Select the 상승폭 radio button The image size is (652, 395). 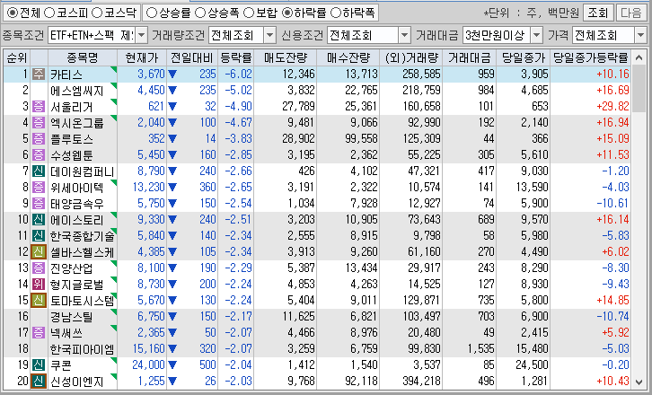click(200, 13)
